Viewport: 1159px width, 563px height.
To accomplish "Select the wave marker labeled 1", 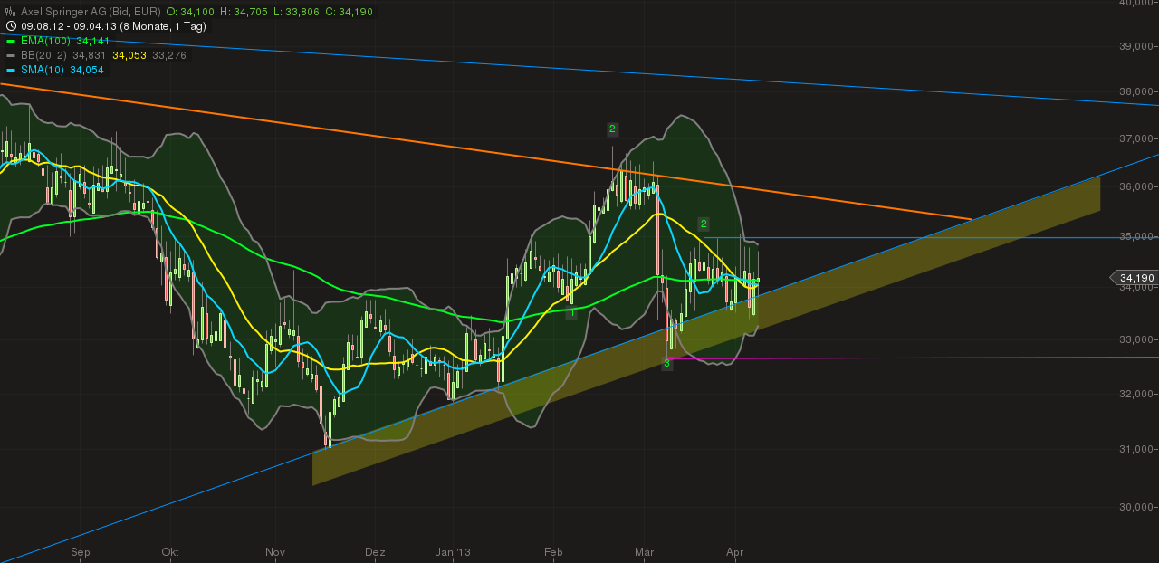I will [571, 311].
